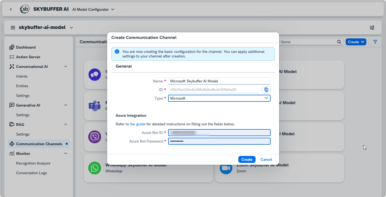
Task: Click the Microsoft Teams channel icon
Action: pos(95,106)
